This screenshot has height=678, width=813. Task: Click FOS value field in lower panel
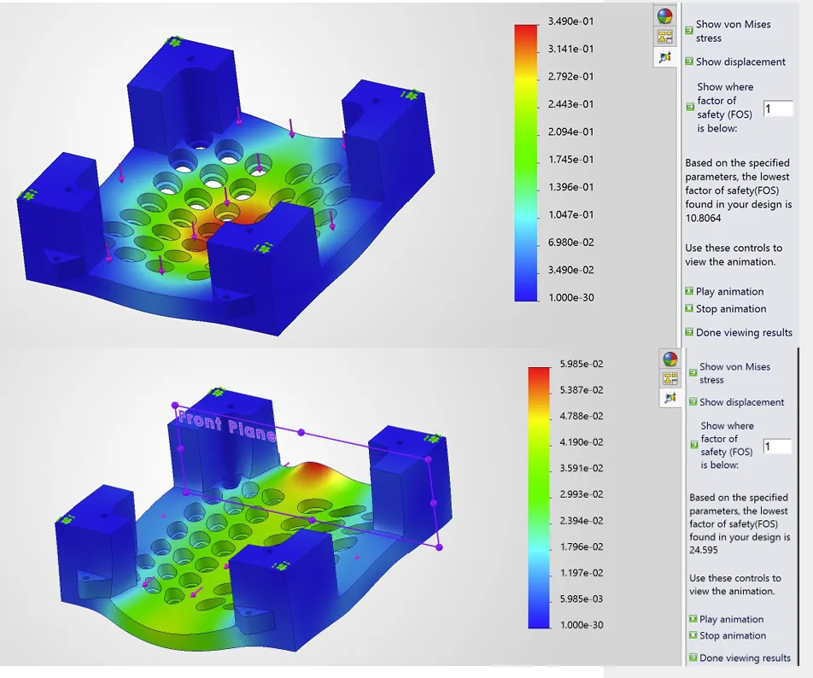(777, 447)
